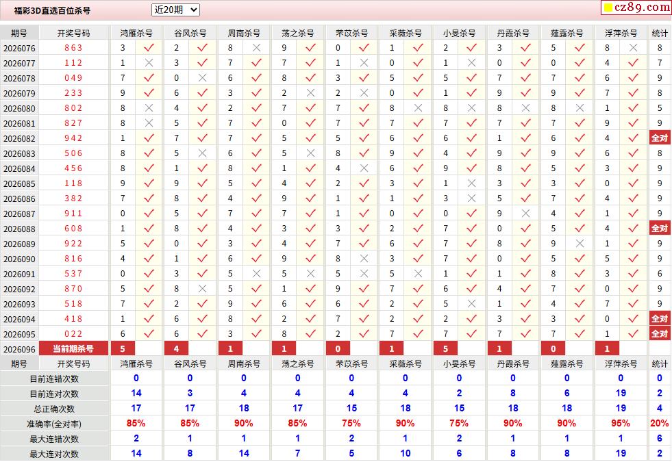Screen dimensions: 672x462
Task: Click 浮萍 max consecutive correct value 19
Action: (621, 453)
